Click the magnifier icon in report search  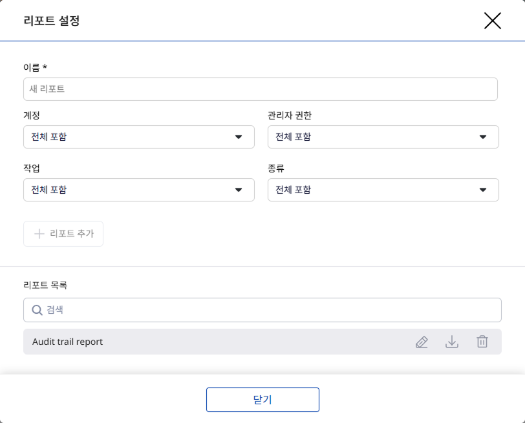coord(37,310)
